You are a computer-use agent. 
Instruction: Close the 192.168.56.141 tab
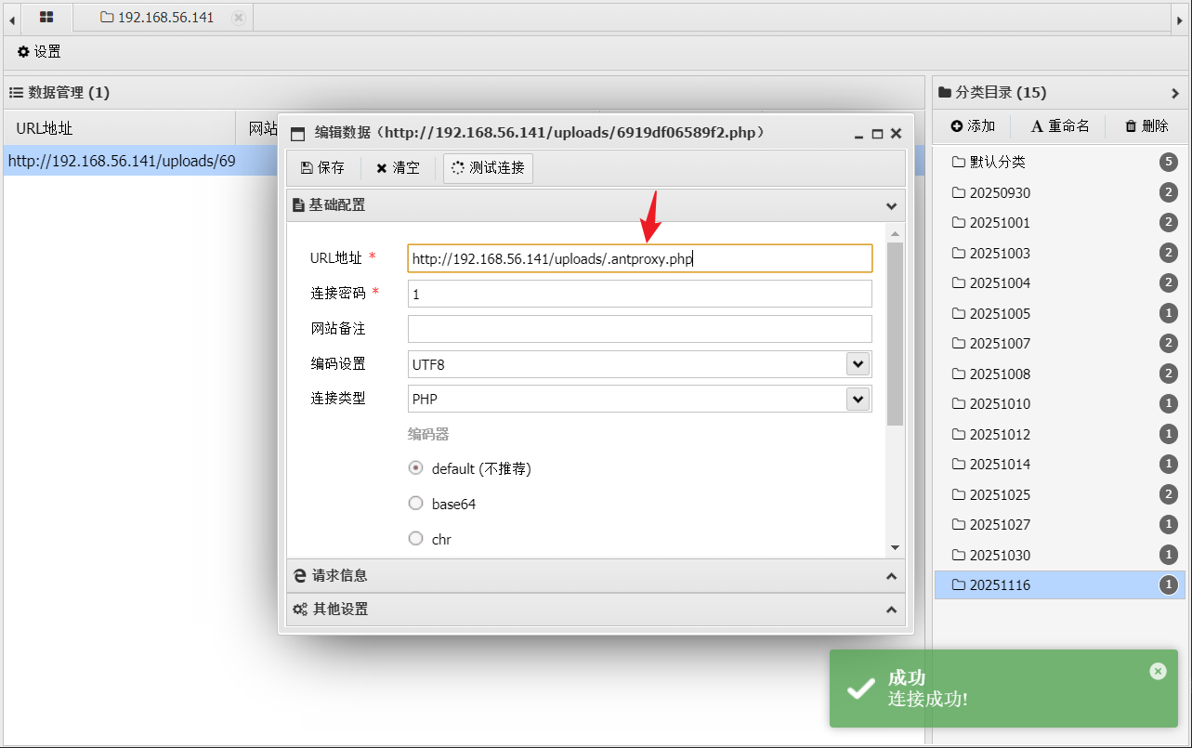[239, 18]
